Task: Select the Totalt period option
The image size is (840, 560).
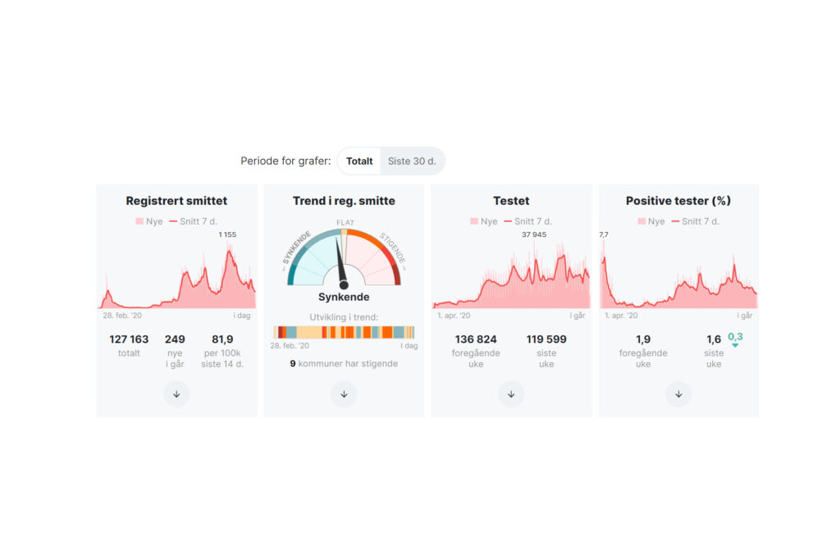Action: point(359,162)
